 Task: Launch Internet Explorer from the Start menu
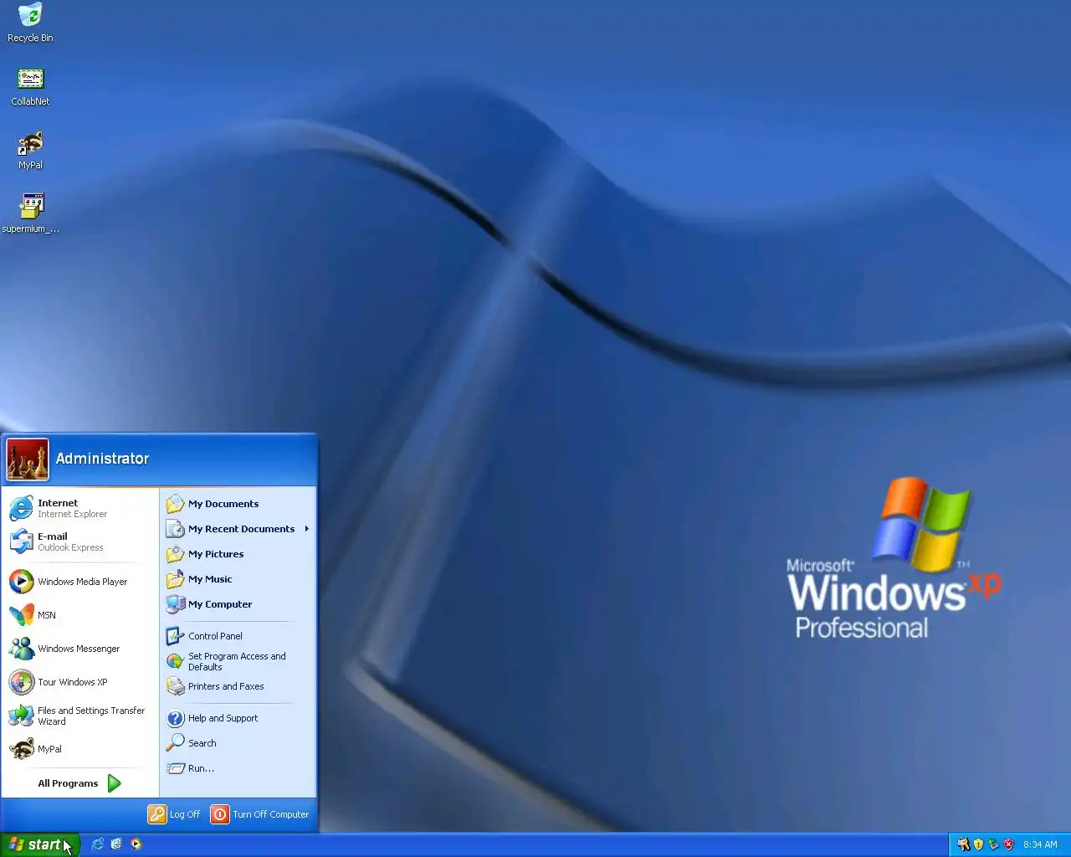pos(80,508)
